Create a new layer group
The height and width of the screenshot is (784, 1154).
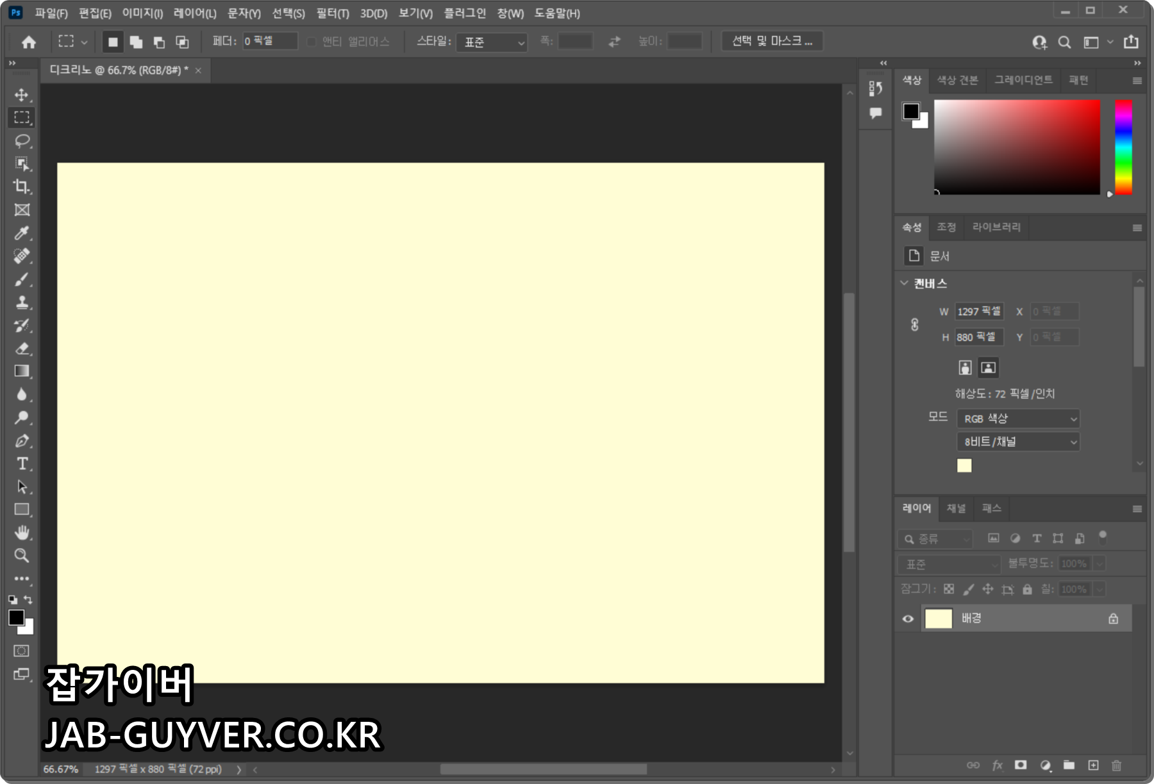point(1069,765)
